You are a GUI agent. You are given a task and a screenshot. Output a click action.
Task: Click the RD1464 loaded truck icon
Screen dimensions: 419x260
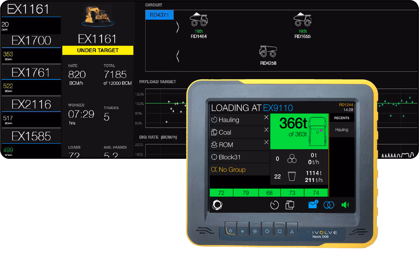[x=199, y=20]
